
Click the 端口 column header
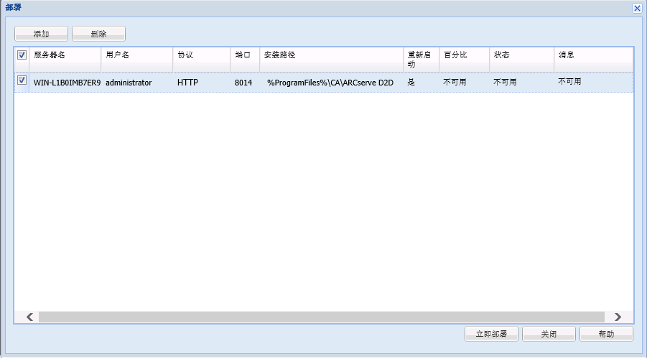[x=245, y=60]
